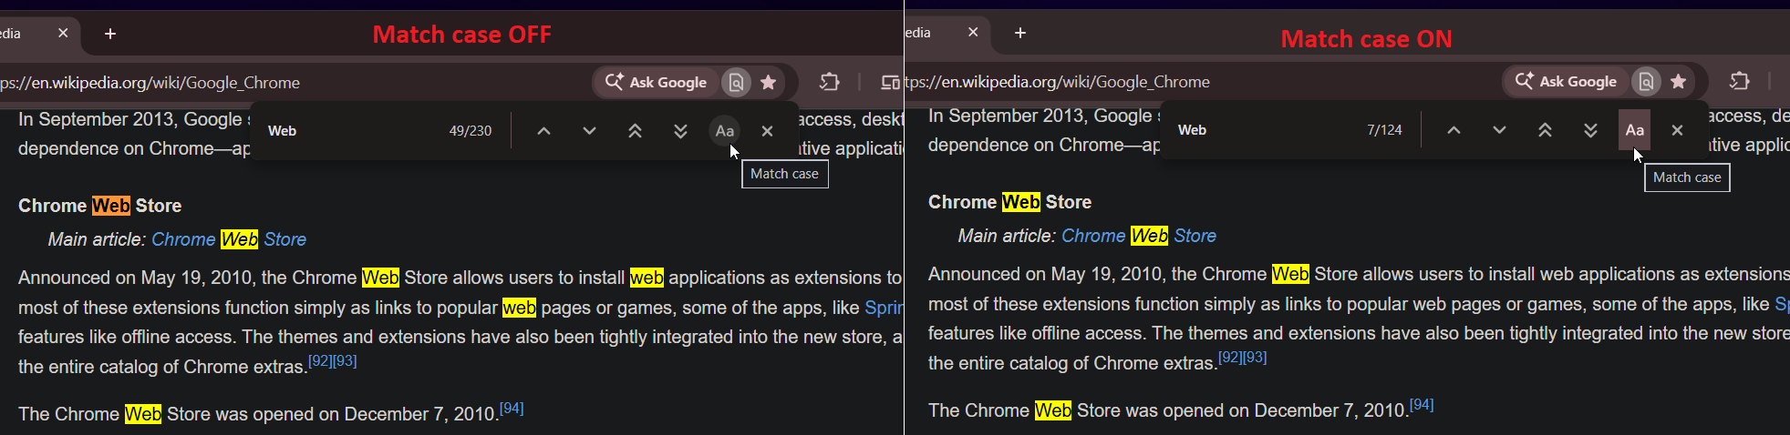
Task: Open Extensions puzzle icon in left browser
Action: (829, 82)
